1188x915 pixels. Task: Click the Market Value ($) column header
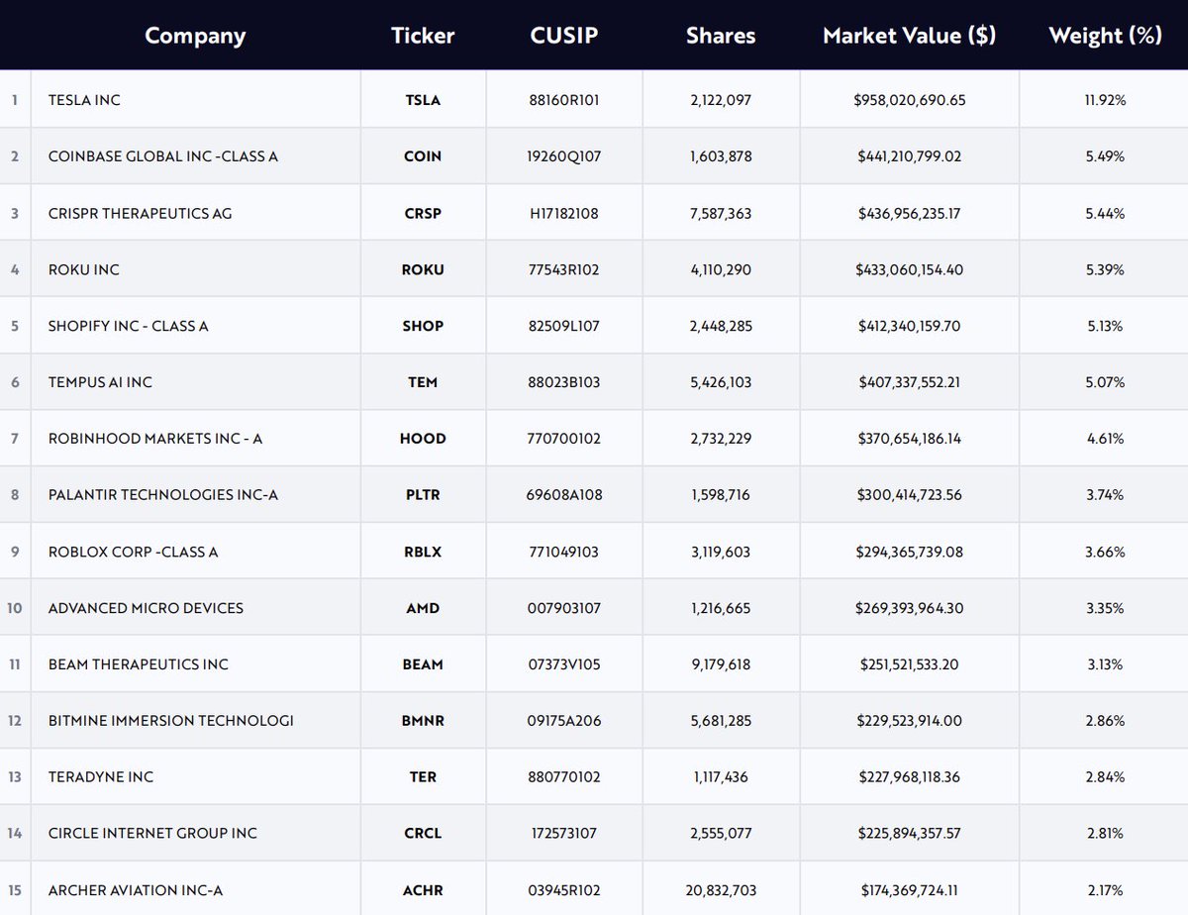tap(909, 36)
